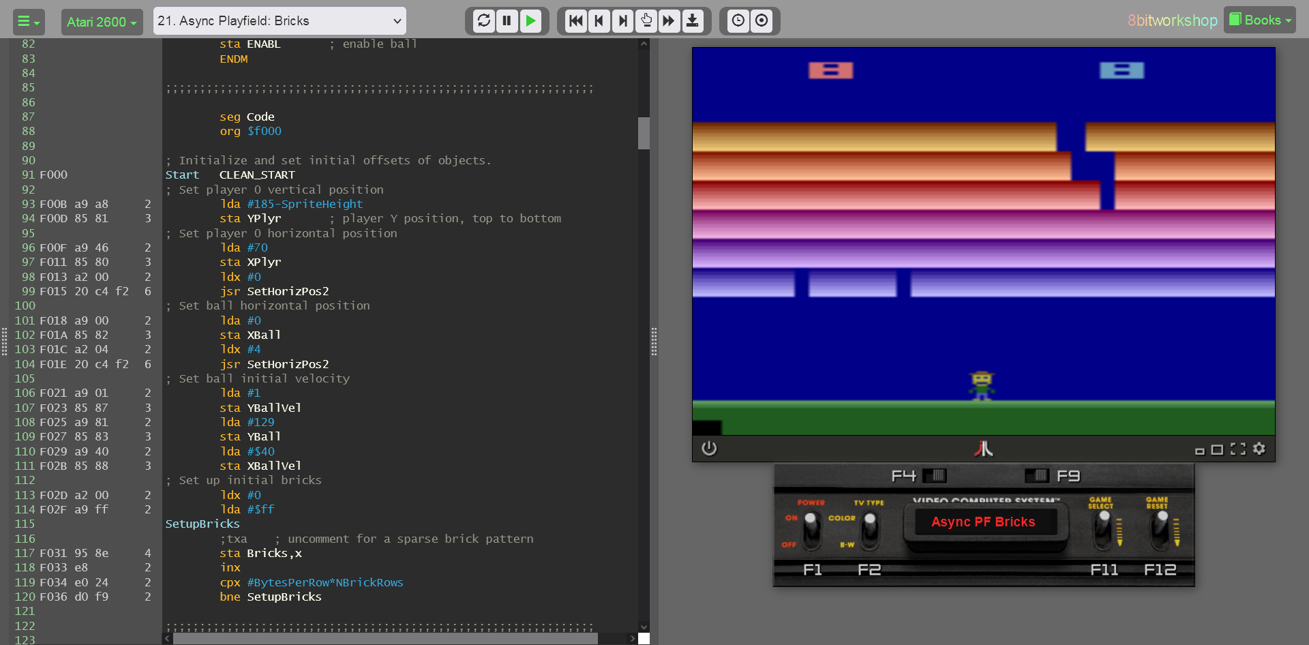Click line number 117 in the gutter
The width and height of the screenshot is (1309, 645).
25,553
